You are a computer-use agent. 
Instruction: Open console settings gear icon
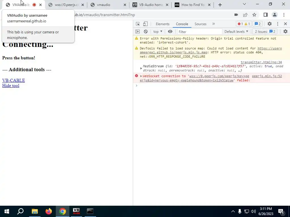[x=285, y=32]
